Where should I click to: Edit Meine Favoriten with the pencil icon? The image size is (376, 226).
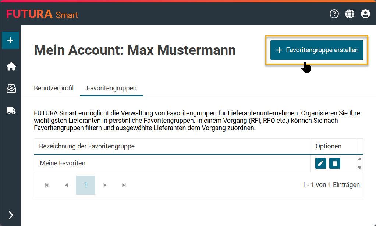[321, 163]
